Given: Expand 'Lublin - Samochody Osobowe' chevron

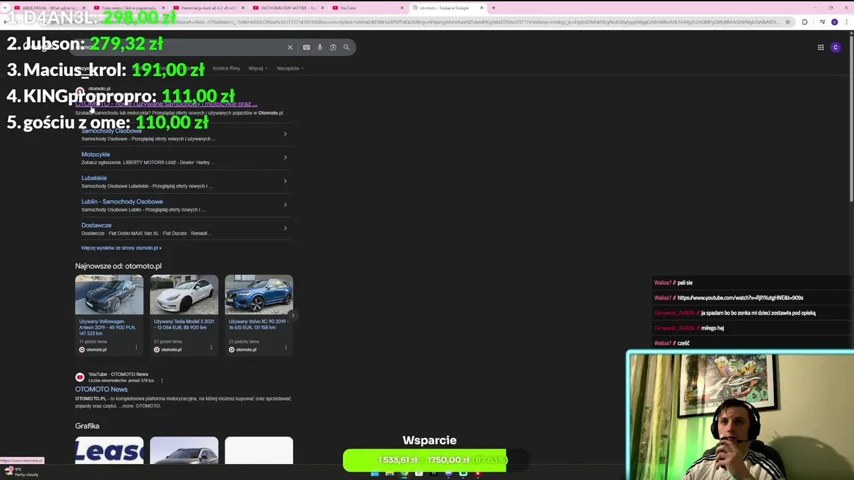Looking at the screenshot, I should coord(285,205).
